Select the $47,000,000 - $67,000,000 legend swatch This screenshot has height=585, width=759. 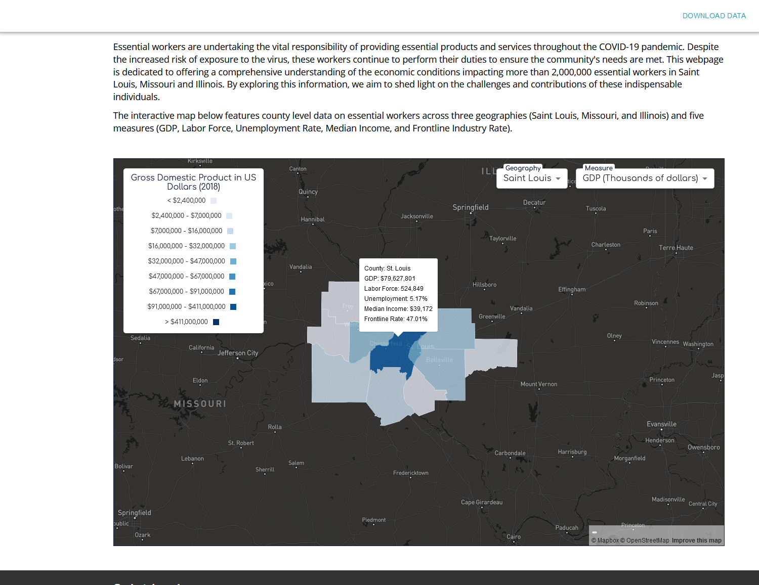coord(232,277)
